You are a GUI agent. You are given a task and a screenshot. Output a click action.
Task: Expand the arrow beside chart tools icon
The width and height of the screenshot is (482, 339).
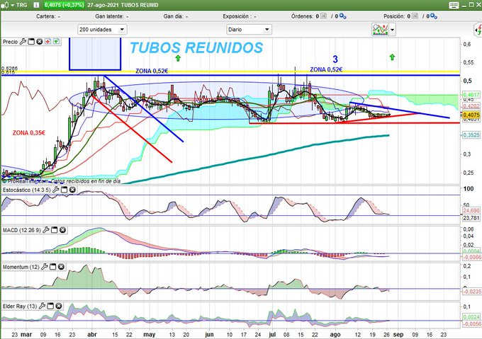click(393, 30)
